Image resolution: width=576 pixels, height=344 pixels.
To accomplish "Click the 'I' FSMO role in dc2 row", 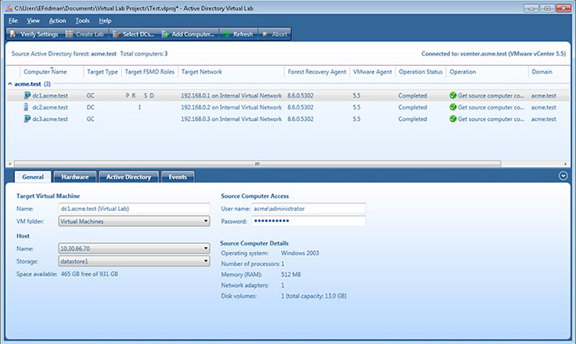I will [139, 107].
